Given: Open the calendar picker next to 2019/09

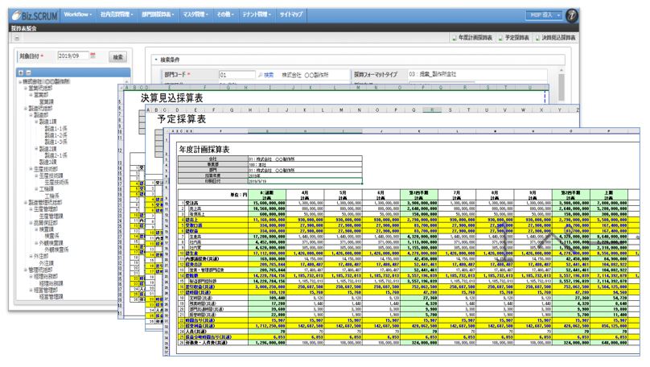Looking at the screenshot, I should pyautogui.click(x=93, y=56).
